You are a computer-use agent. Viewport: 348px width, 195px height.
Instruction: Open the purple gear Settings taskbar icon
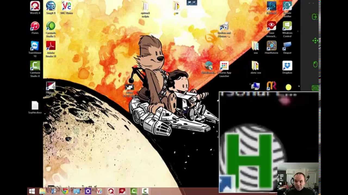pos(88,191)
